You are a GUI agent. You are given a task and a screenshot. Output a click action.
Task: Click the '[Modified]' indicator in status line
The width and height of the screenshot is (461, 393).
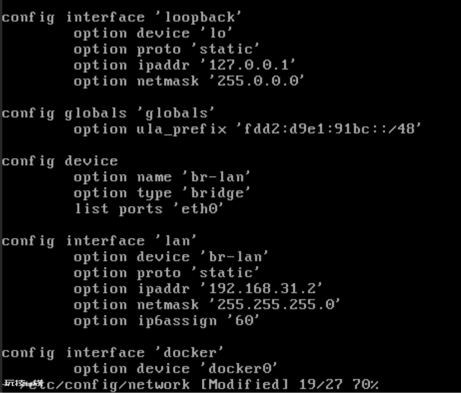coord(245,385)
